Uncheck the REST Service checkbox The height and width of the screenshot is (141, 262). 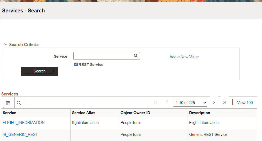(76, 64)
